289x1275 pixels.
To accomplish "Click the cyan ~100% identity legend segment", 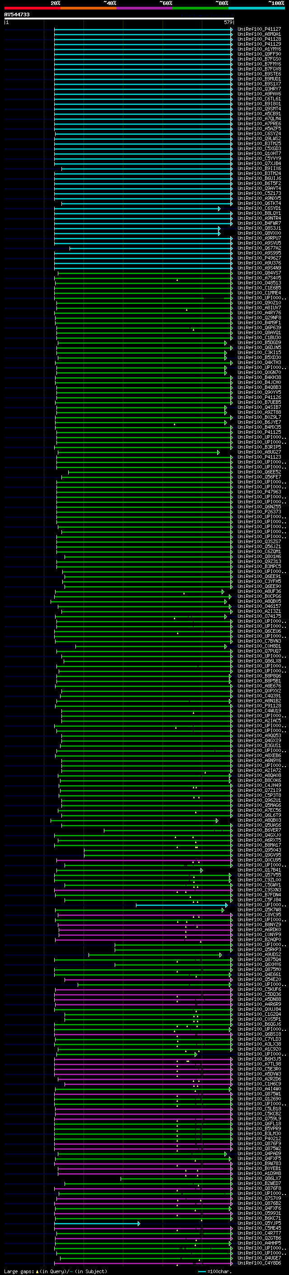I will click(x=256, y=8).
